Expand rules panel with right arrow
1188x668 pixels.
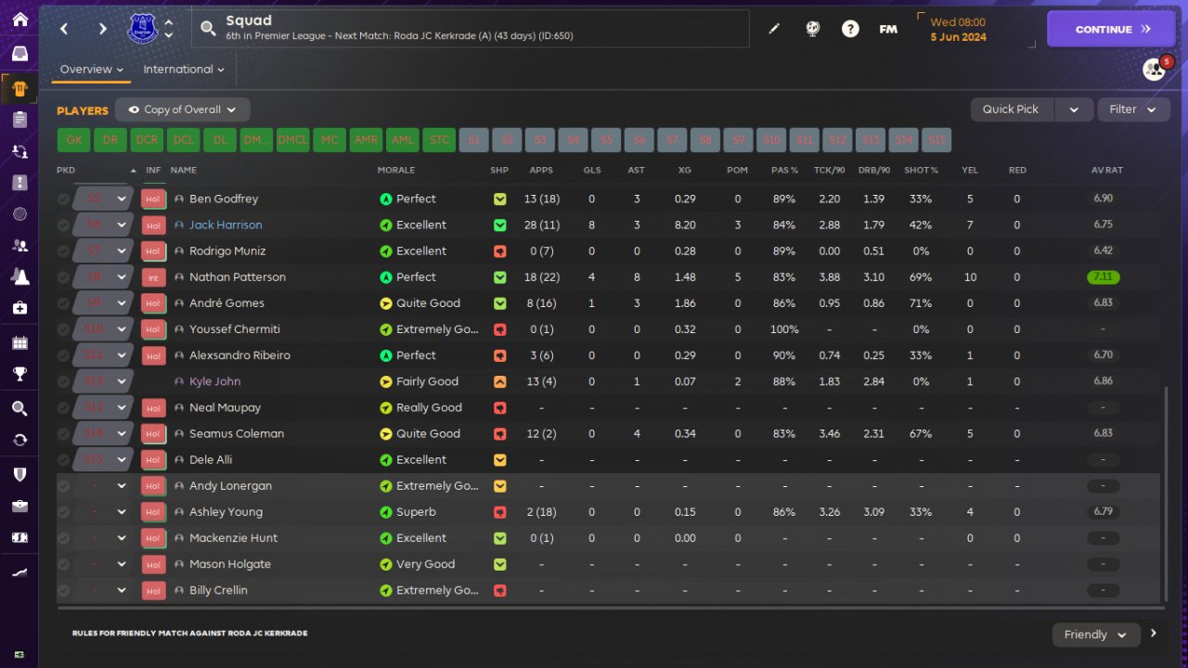coord(1154,634)
